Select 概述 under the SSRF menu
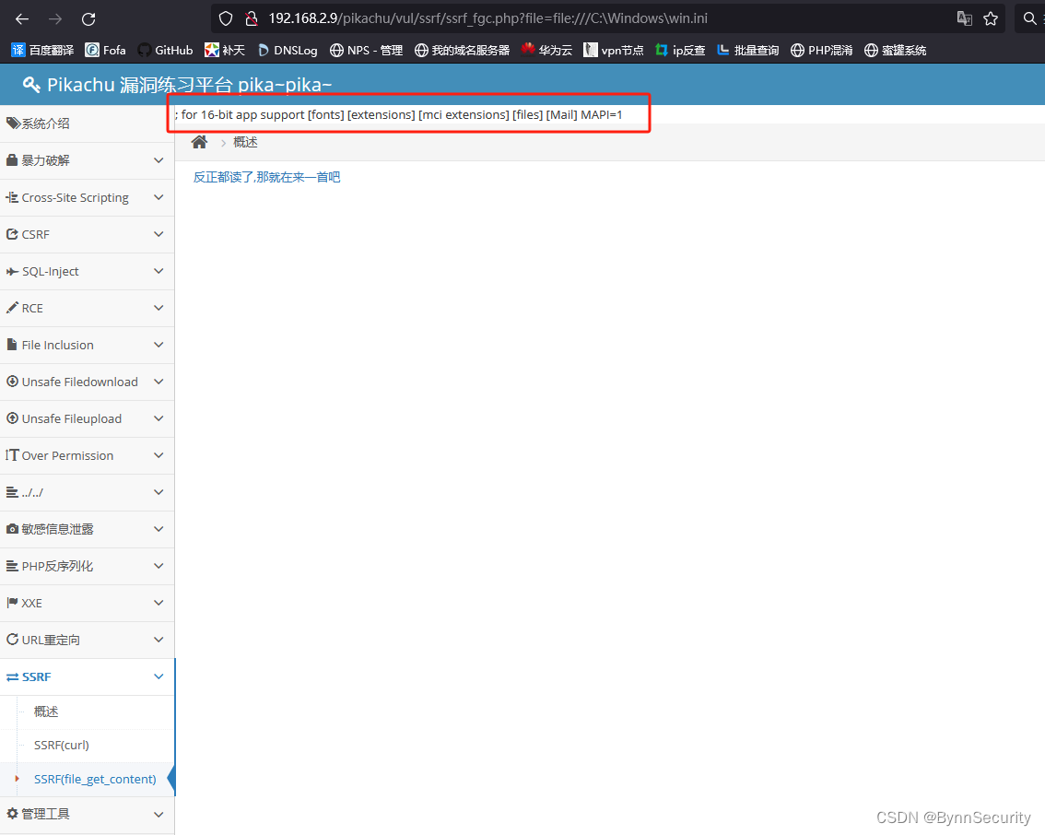 pyautogui.click(x=45, y=711)
